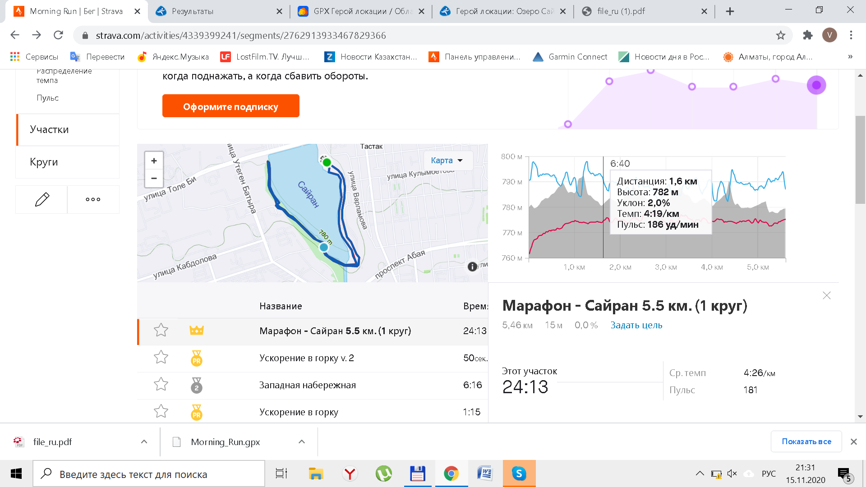Zoom out on the map
The image size is (866, 487).
tap(154, 178)
